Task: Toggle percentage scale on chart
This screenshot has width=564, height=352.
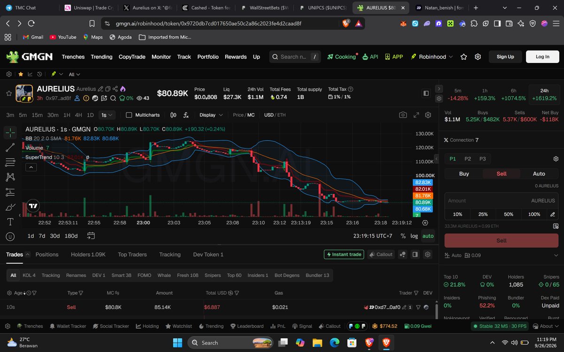Action: click(x=403, y=236)
